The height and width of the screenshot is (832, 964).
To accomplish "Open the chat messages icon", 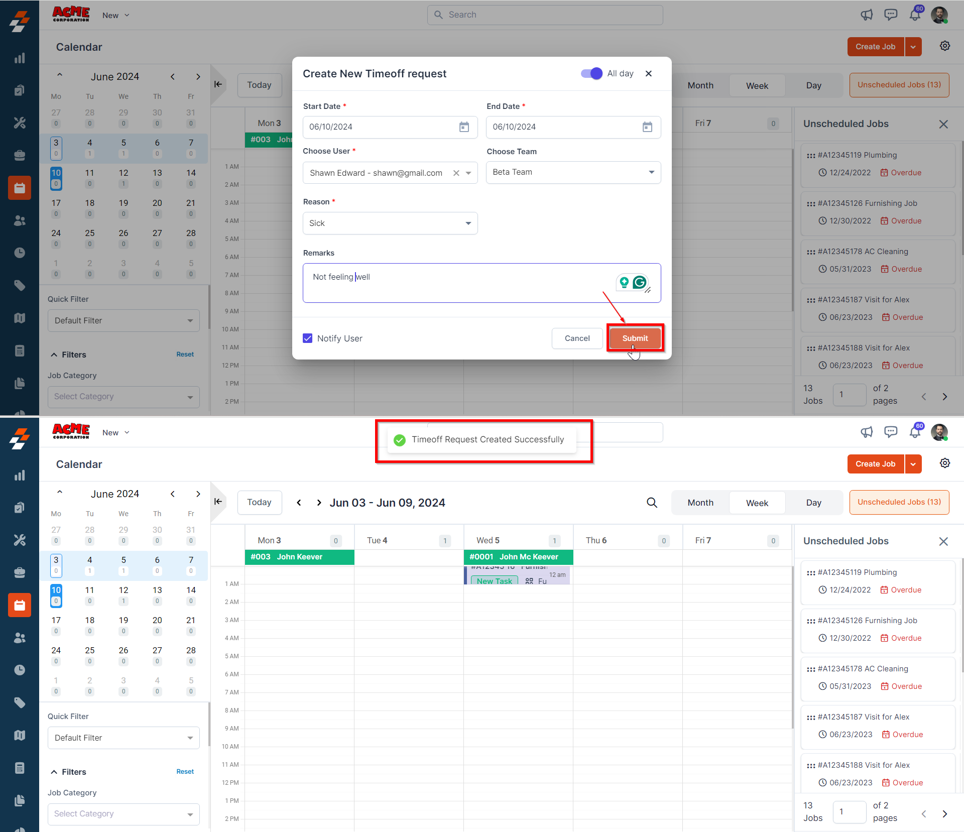I will (x=891, y=432).
